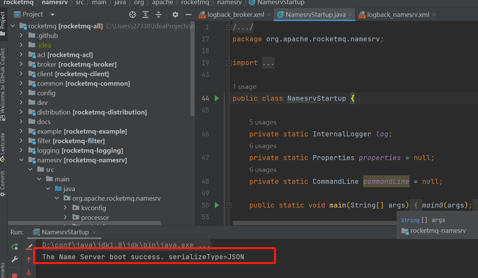
Task: Select the example module in tree
Action: [x=82, y=131]
